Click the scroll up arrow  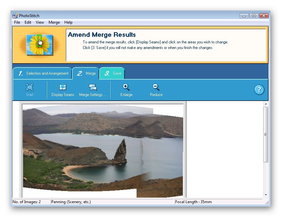[x=266, y=104]
